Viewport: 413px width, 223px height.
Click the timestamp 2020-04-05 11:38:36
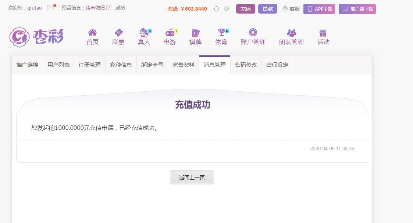click(332, 149)
